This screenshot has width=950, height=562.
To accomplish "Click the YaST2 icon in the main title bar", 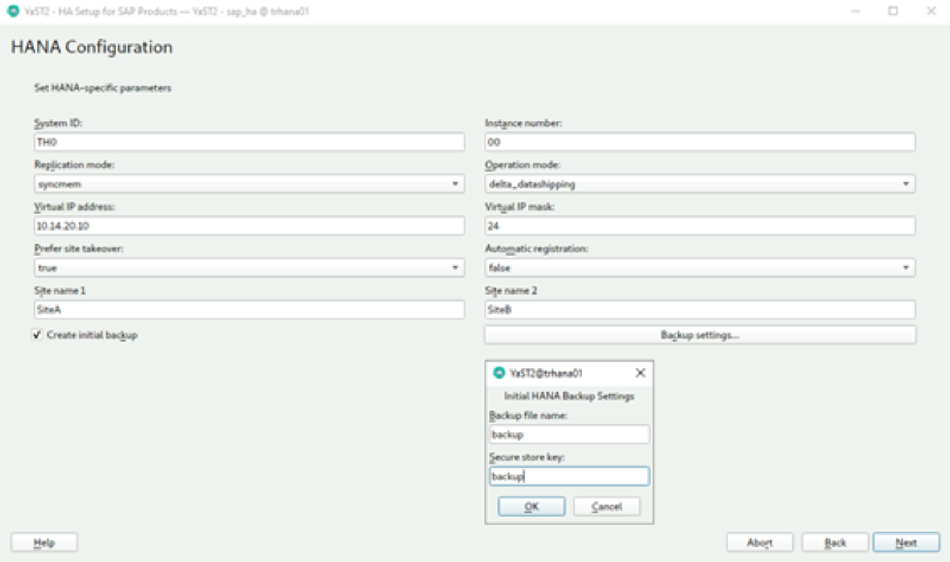I will (13, 11).
